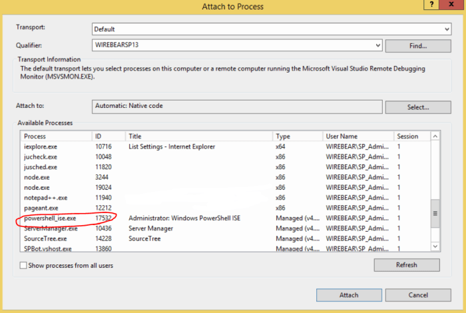Expand the Qualifier combo box arrow
Image resolution: width=466 pixels, height=313 pixels.
[377, 46]
